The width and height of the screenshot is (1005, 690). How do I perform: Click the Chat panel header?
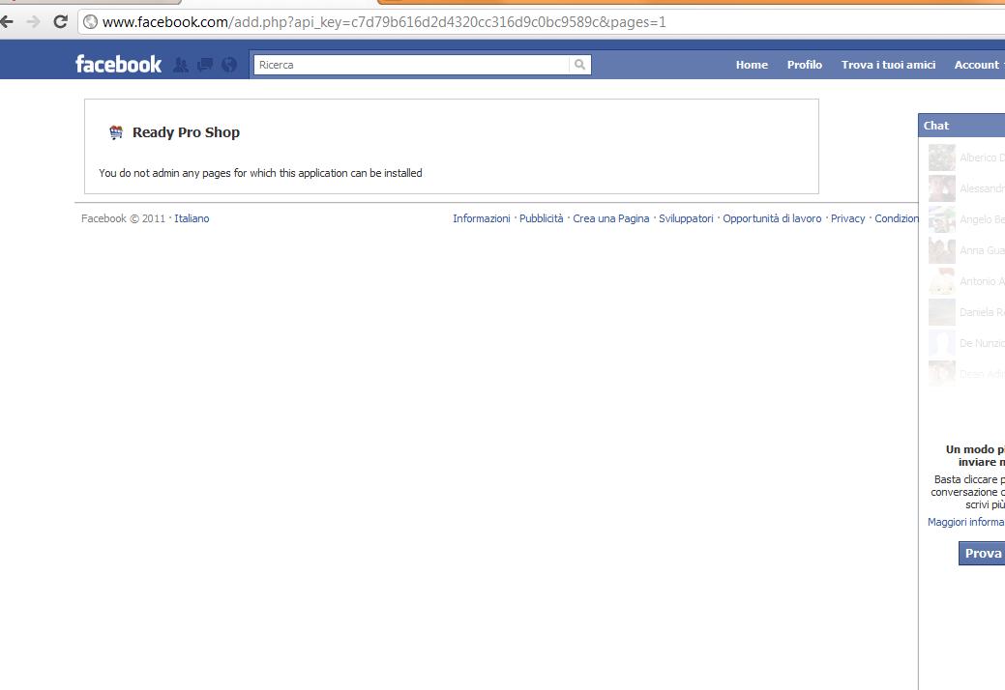(961, 126)
